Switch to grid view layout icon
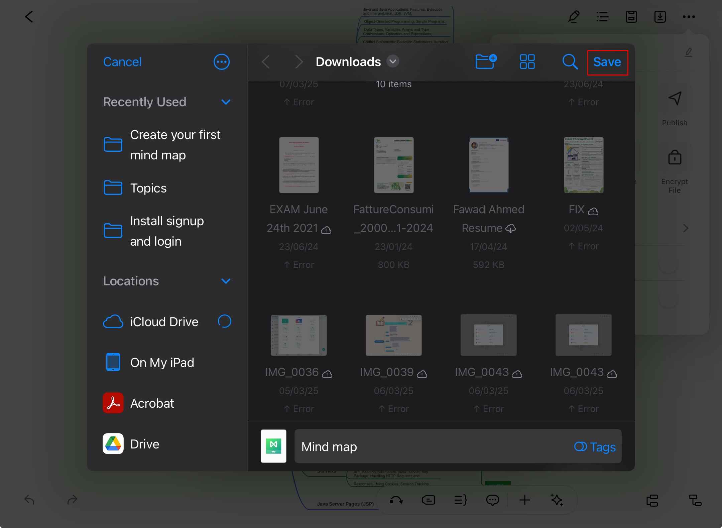722x528 pixels. pyautogui.click(x=527, y=62)
